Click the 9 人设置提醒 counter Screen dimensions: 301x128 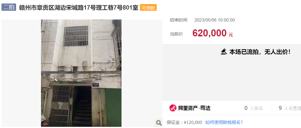point(290,108)
